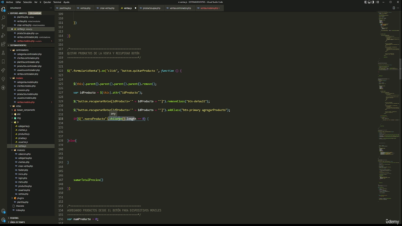Select productos.ajax.php in open editors list
This screenshot has height=226, width=402.
[x=31, y=33]
